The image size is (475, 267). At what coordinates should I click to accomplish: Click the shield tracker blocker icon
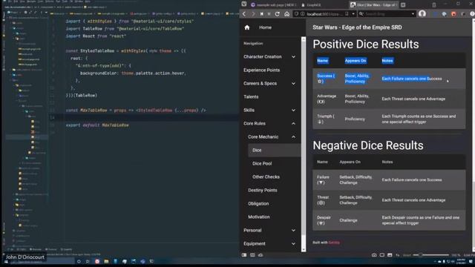[297, 14]
